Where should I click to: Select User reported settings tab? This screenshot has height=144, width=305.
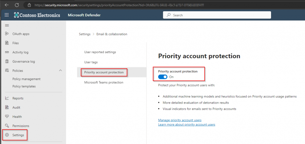100,52
